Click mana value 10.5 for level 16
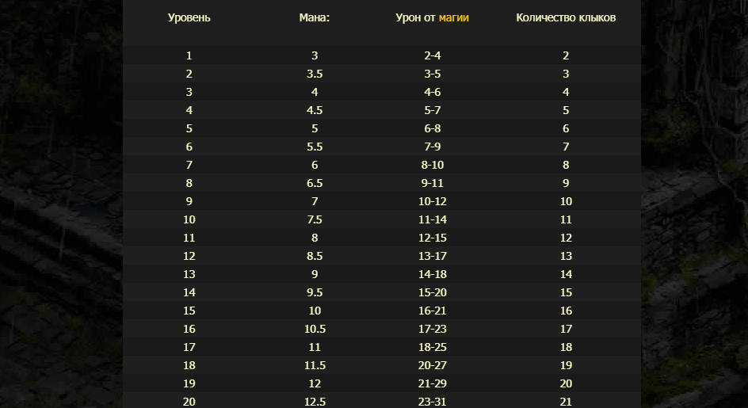The height and width of the screenshot is (408, 748). (x=315, y=329)
